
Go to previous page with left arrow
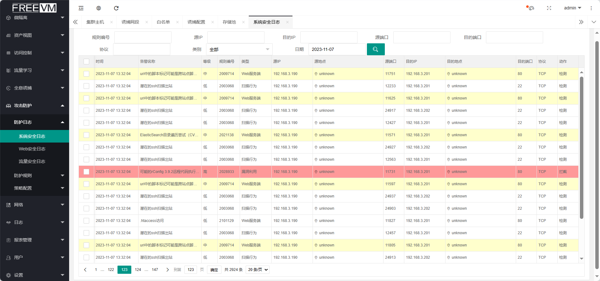pos(85,270)
